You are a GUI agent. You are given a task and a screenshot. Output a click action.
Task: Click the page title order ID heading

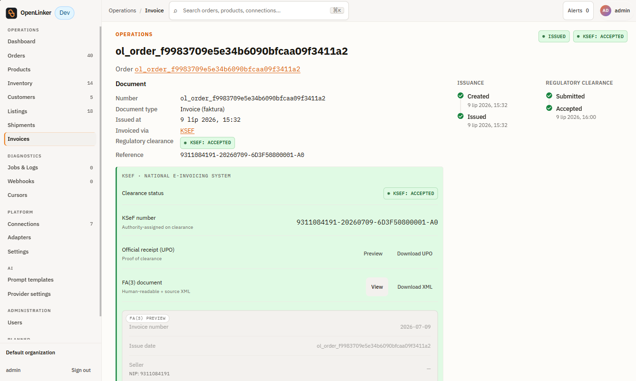pyautogui.click(x=232, y=51)
